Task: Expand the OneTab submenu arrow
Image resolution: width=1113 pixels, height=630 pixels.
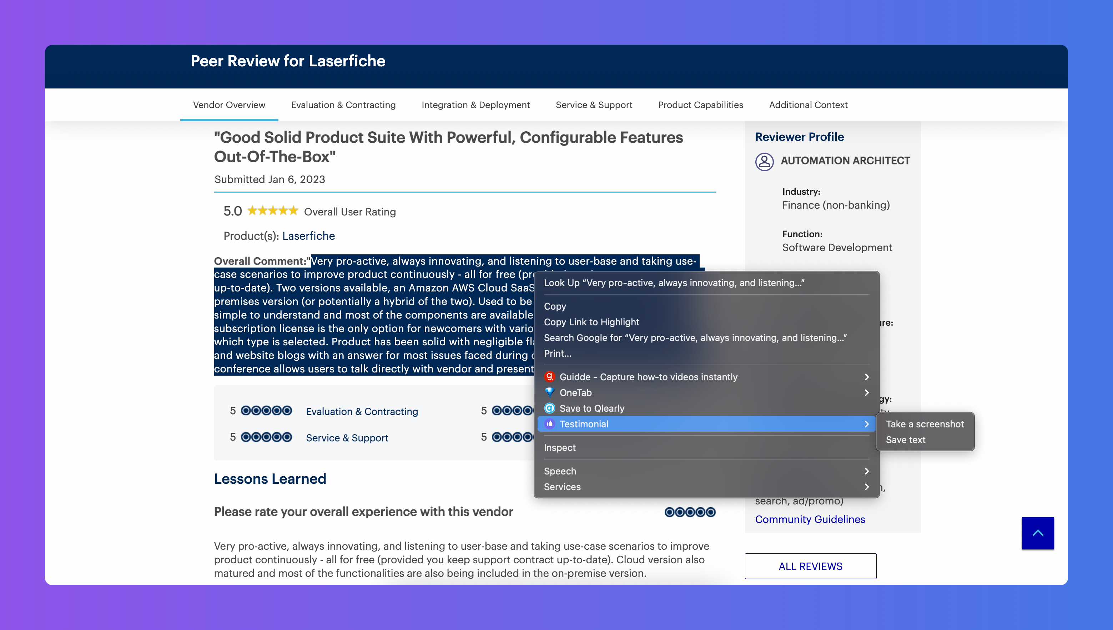Action: point(866,392)
